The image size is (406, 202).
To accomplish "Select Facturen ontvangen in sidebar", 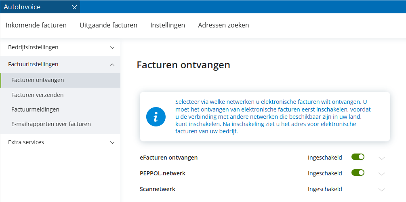I will [60, 80].
